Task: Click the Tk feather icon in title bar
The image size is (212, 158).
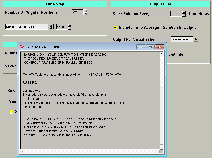Action: pos(22,47)
